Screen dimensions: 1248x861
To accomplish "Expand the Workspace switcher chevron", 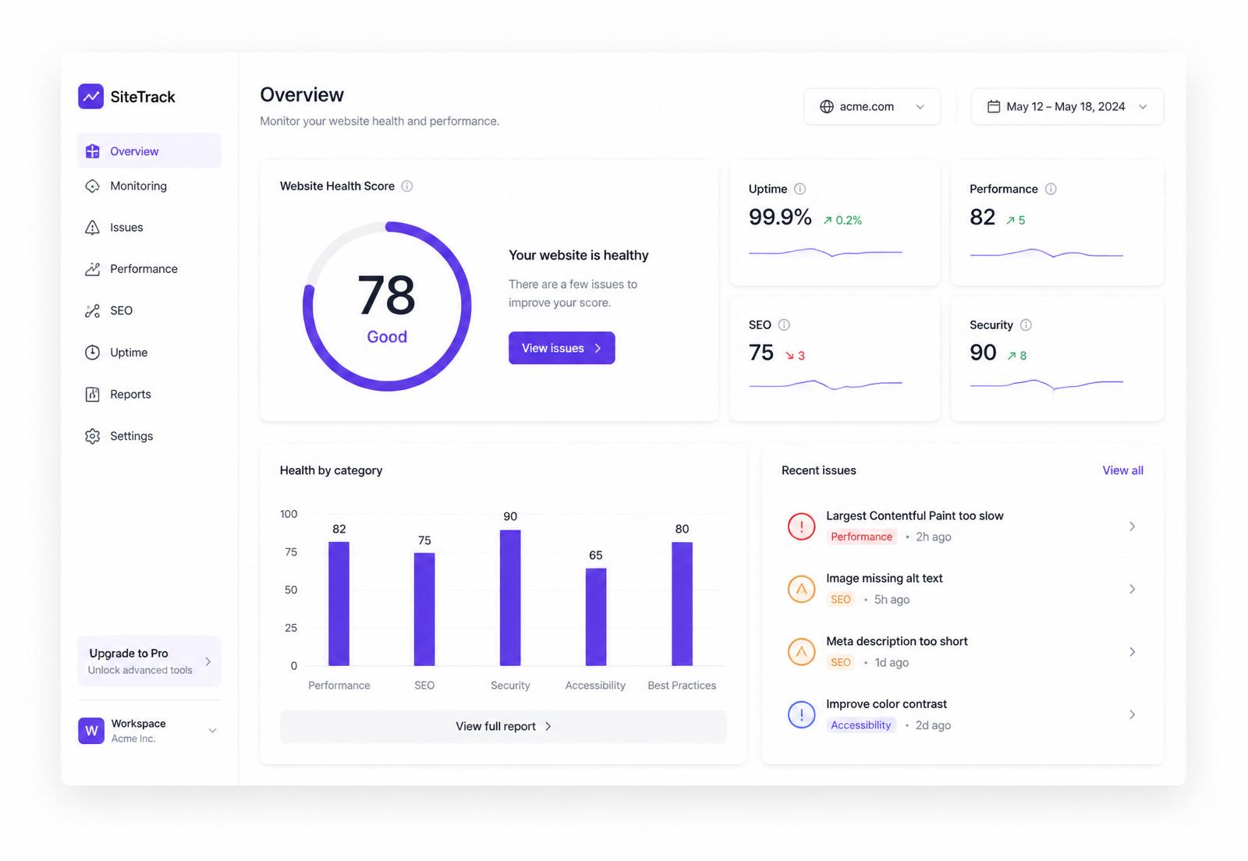I will (x=212, y=731).
